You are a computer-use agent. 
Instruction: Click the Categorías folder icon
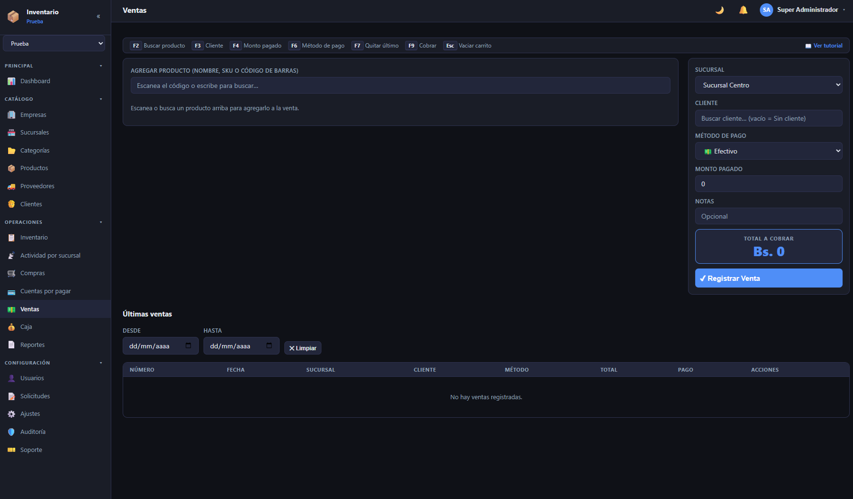pyautogui.click(x=11, y=151)
